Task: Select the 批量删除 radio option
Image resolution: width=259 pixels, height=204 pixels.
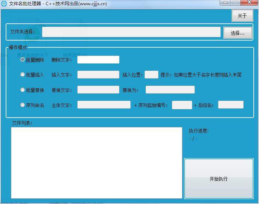Action: 23,60
